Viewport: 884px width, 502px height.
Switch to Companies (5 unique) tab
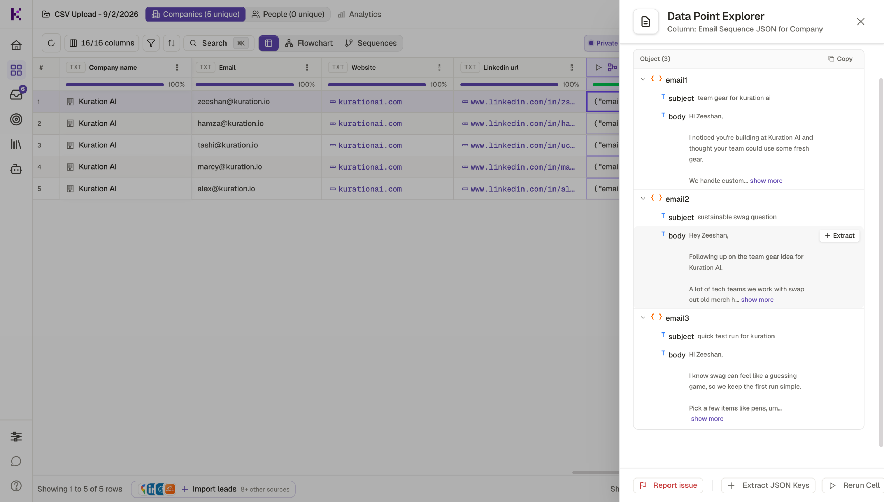[195, 14]
